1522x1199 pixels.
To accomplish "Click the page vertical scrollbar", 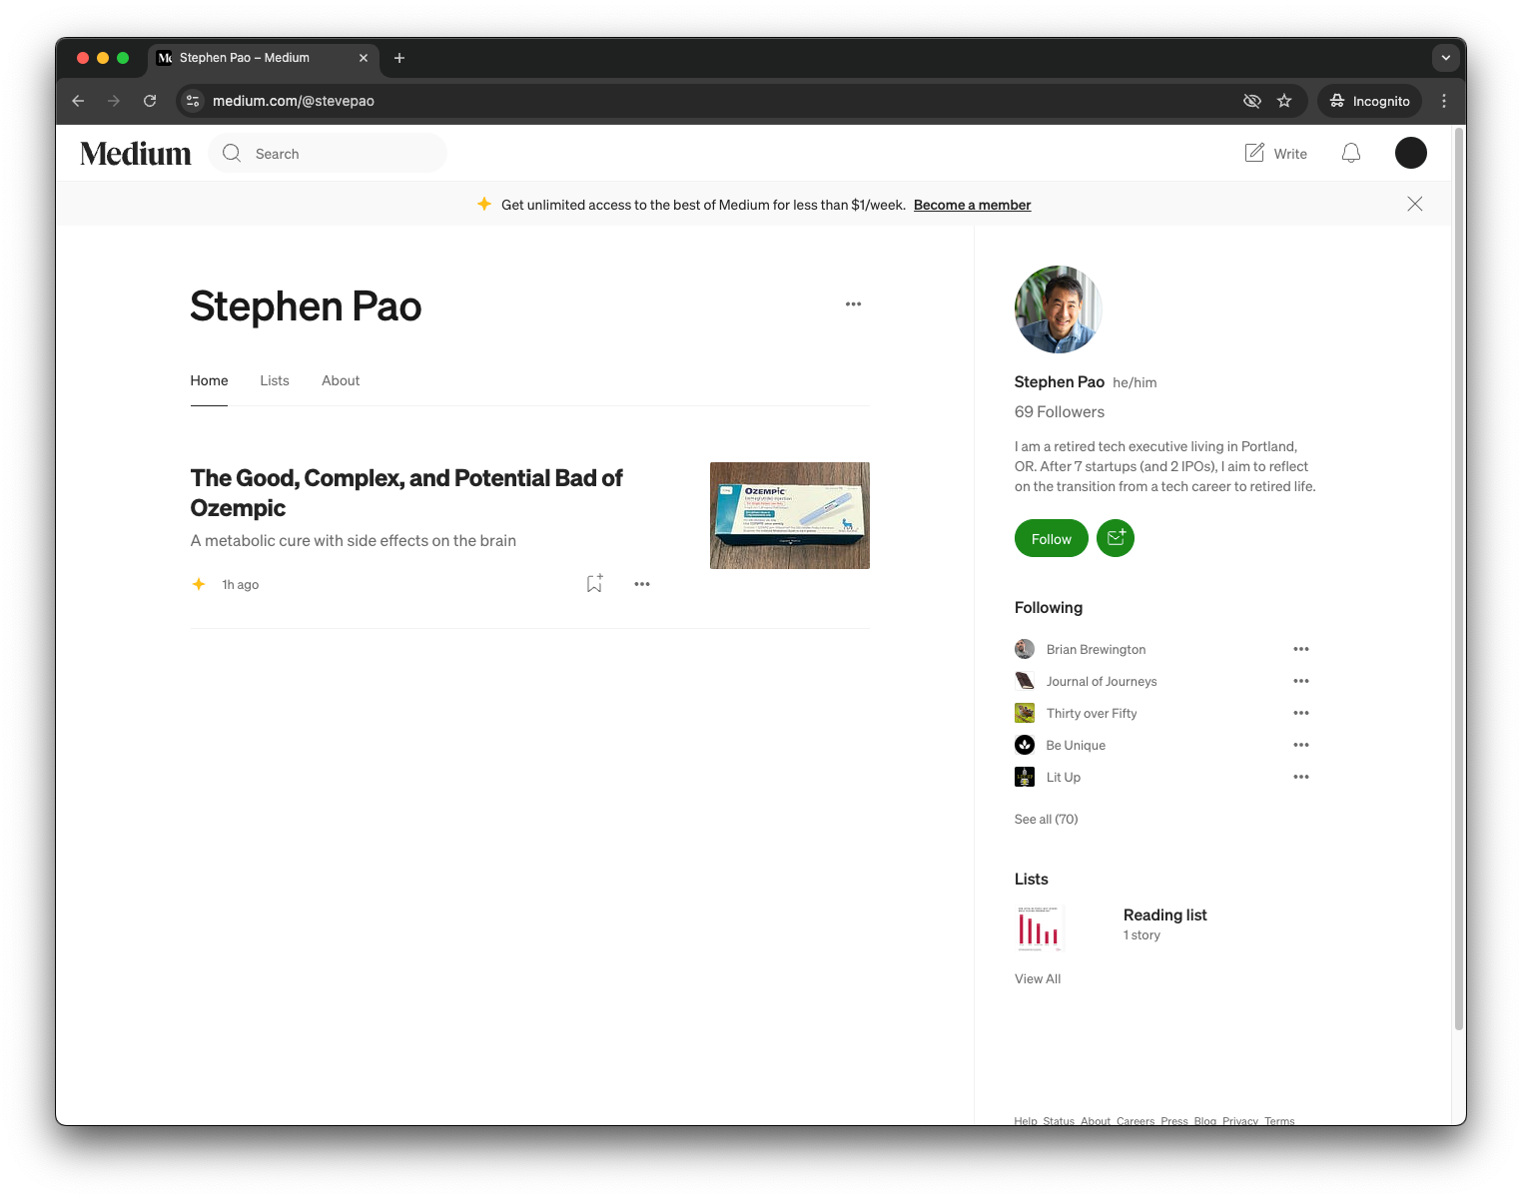I will (1459, 579).
